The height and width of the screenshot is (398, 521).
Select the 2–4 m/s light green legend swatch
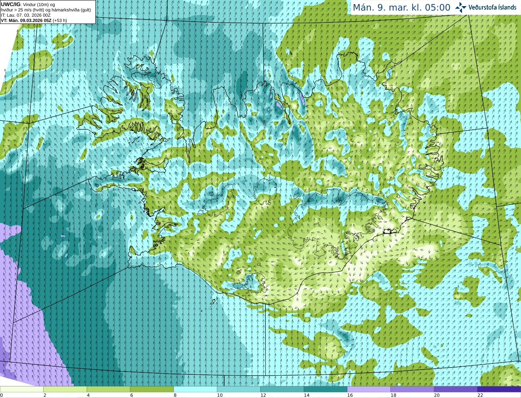tap(65, 389)
